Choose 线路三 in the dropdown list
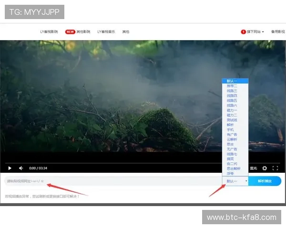 point(232,91)
